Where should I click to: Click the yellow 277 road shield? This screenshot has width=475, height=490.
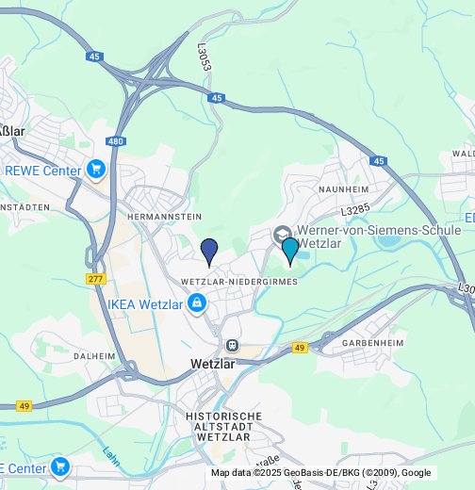[96, 279]
